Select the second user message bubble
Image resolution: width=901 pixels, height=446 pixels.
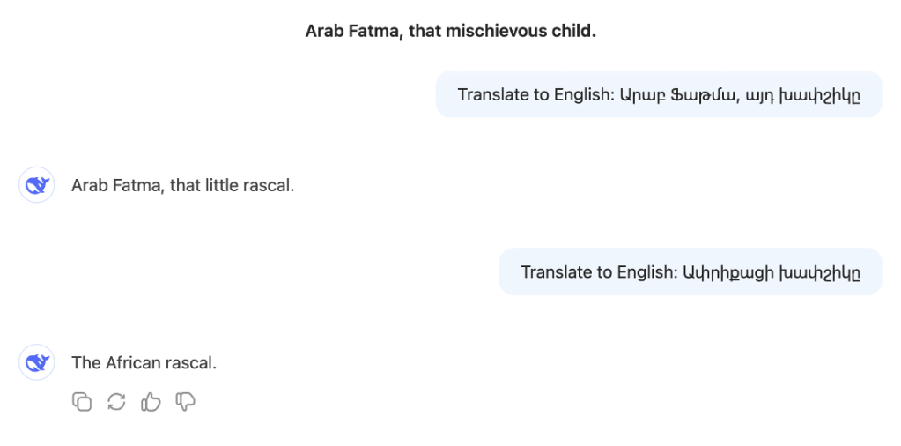tap(690, 271)
